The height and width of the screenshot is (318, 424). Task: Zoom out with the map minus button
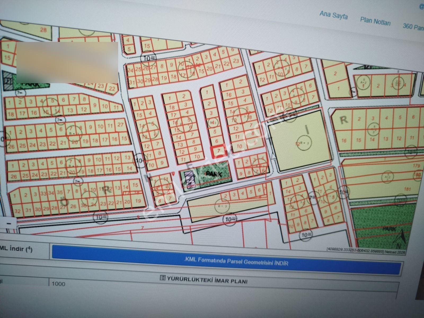tap(9, 223)
